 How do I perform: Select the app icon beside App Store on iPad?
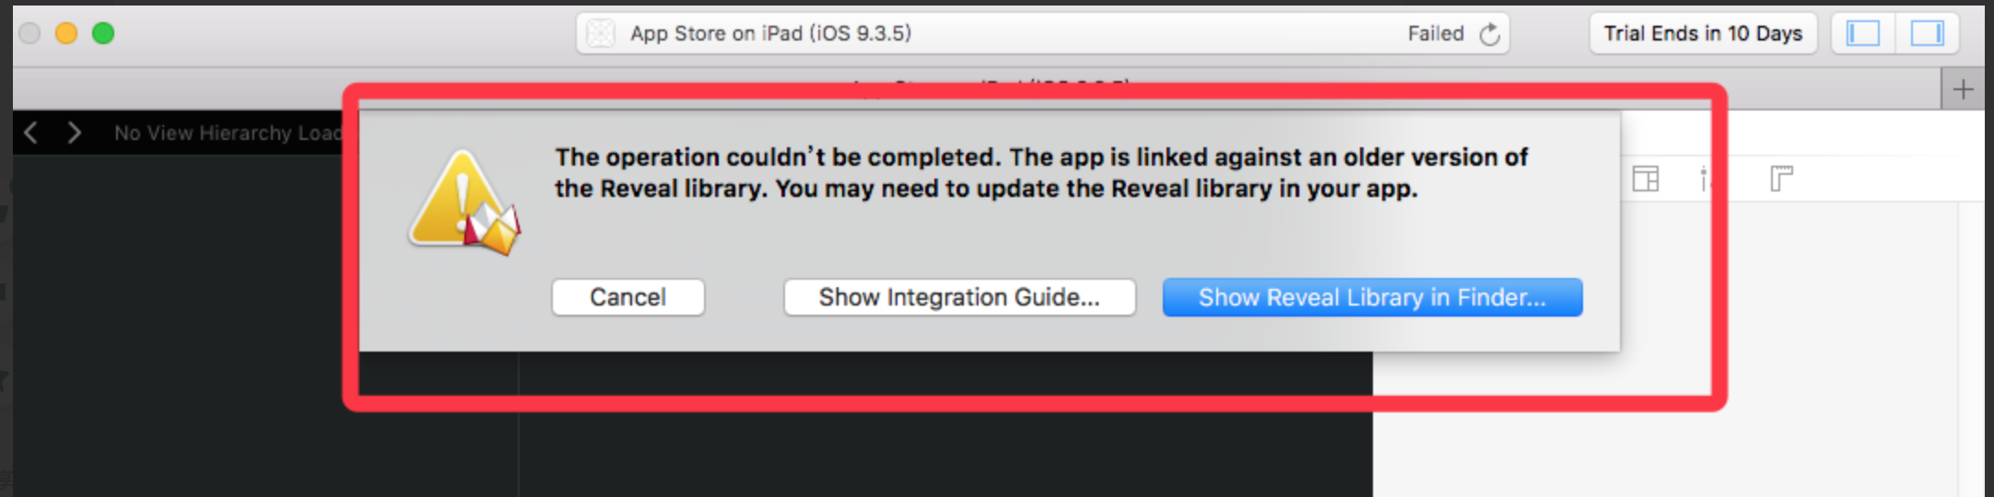click(601, 34)
